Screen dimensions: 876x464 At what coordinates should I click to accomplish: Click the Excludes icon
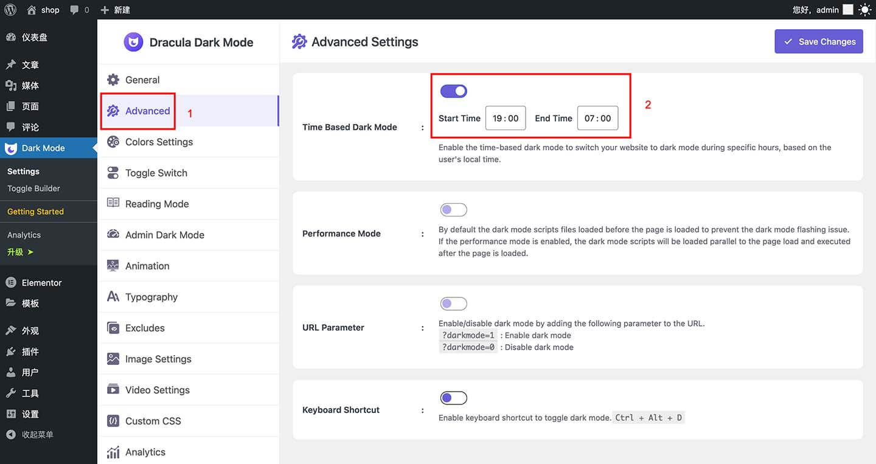(x=113, y=328)
